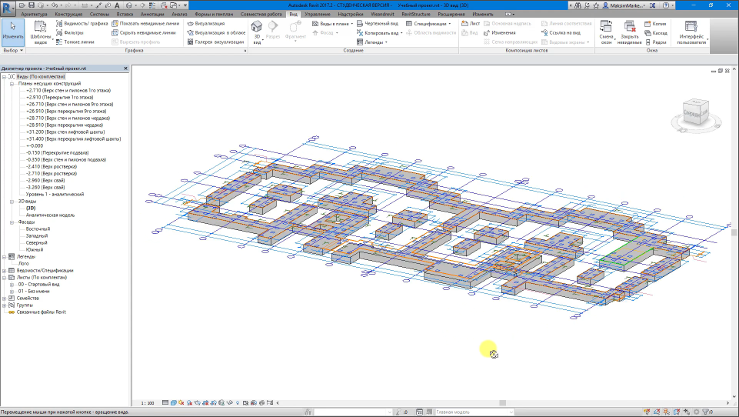Viewport: 739px width, 417px height.
Task: Expand the Семейства tree node
Action: pos(5,298)
